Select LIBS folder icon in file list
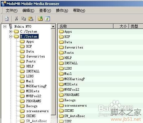 point(61,68)
